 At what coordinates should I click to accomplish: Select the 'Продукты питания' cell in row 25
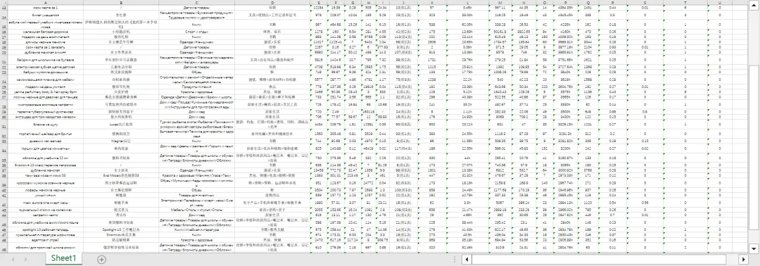[197, 87]
